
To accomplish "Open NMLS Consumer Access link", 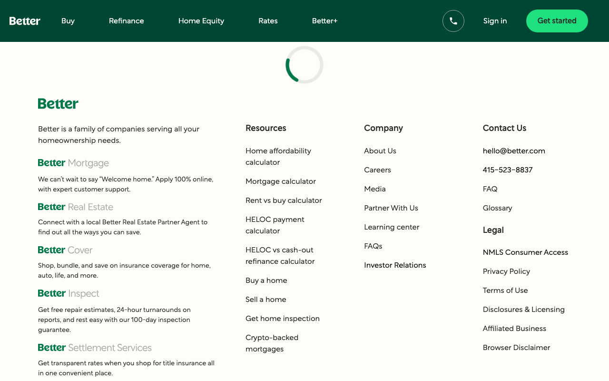I will pos(525,252).
